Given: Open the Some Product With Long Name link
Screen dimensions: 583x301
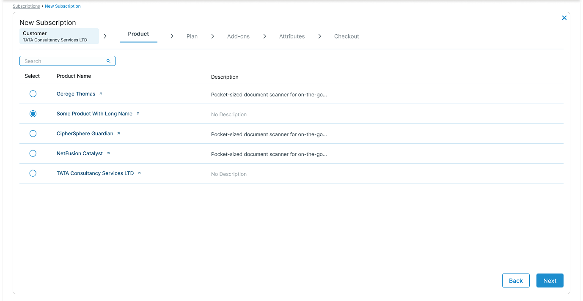Looking at the screenshot, I should point(94,114).
